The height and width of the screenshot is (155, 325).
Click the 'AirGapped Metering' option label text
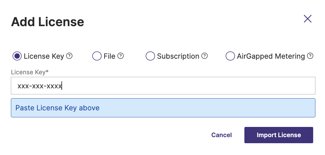coord(271,56)
